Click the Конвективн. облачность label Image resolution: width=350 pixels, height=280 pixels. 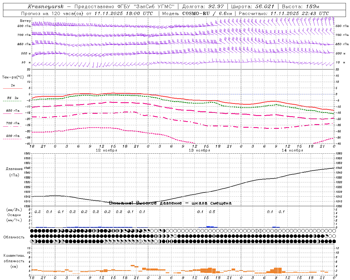tap(14, 258)
